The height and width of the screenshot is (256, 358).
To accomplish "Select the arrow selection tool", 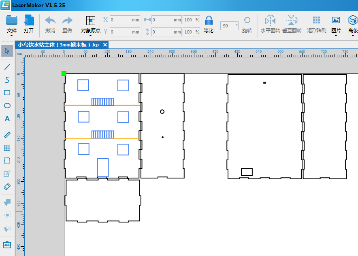I will (x=7, y=51).
